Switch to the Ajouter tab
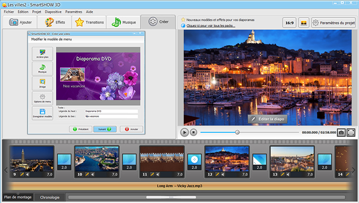359x203 pixels. point(20,22)
